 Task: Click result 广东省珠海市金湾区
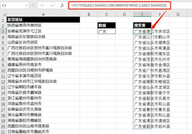click(142, 65)
